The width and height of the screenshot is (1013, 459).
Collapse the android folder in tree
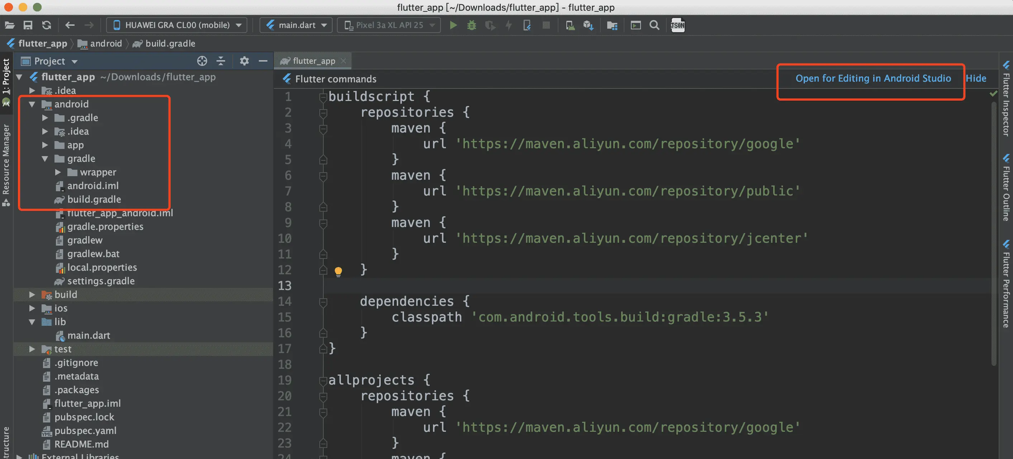pyautogui.click(x=32, y=104)
